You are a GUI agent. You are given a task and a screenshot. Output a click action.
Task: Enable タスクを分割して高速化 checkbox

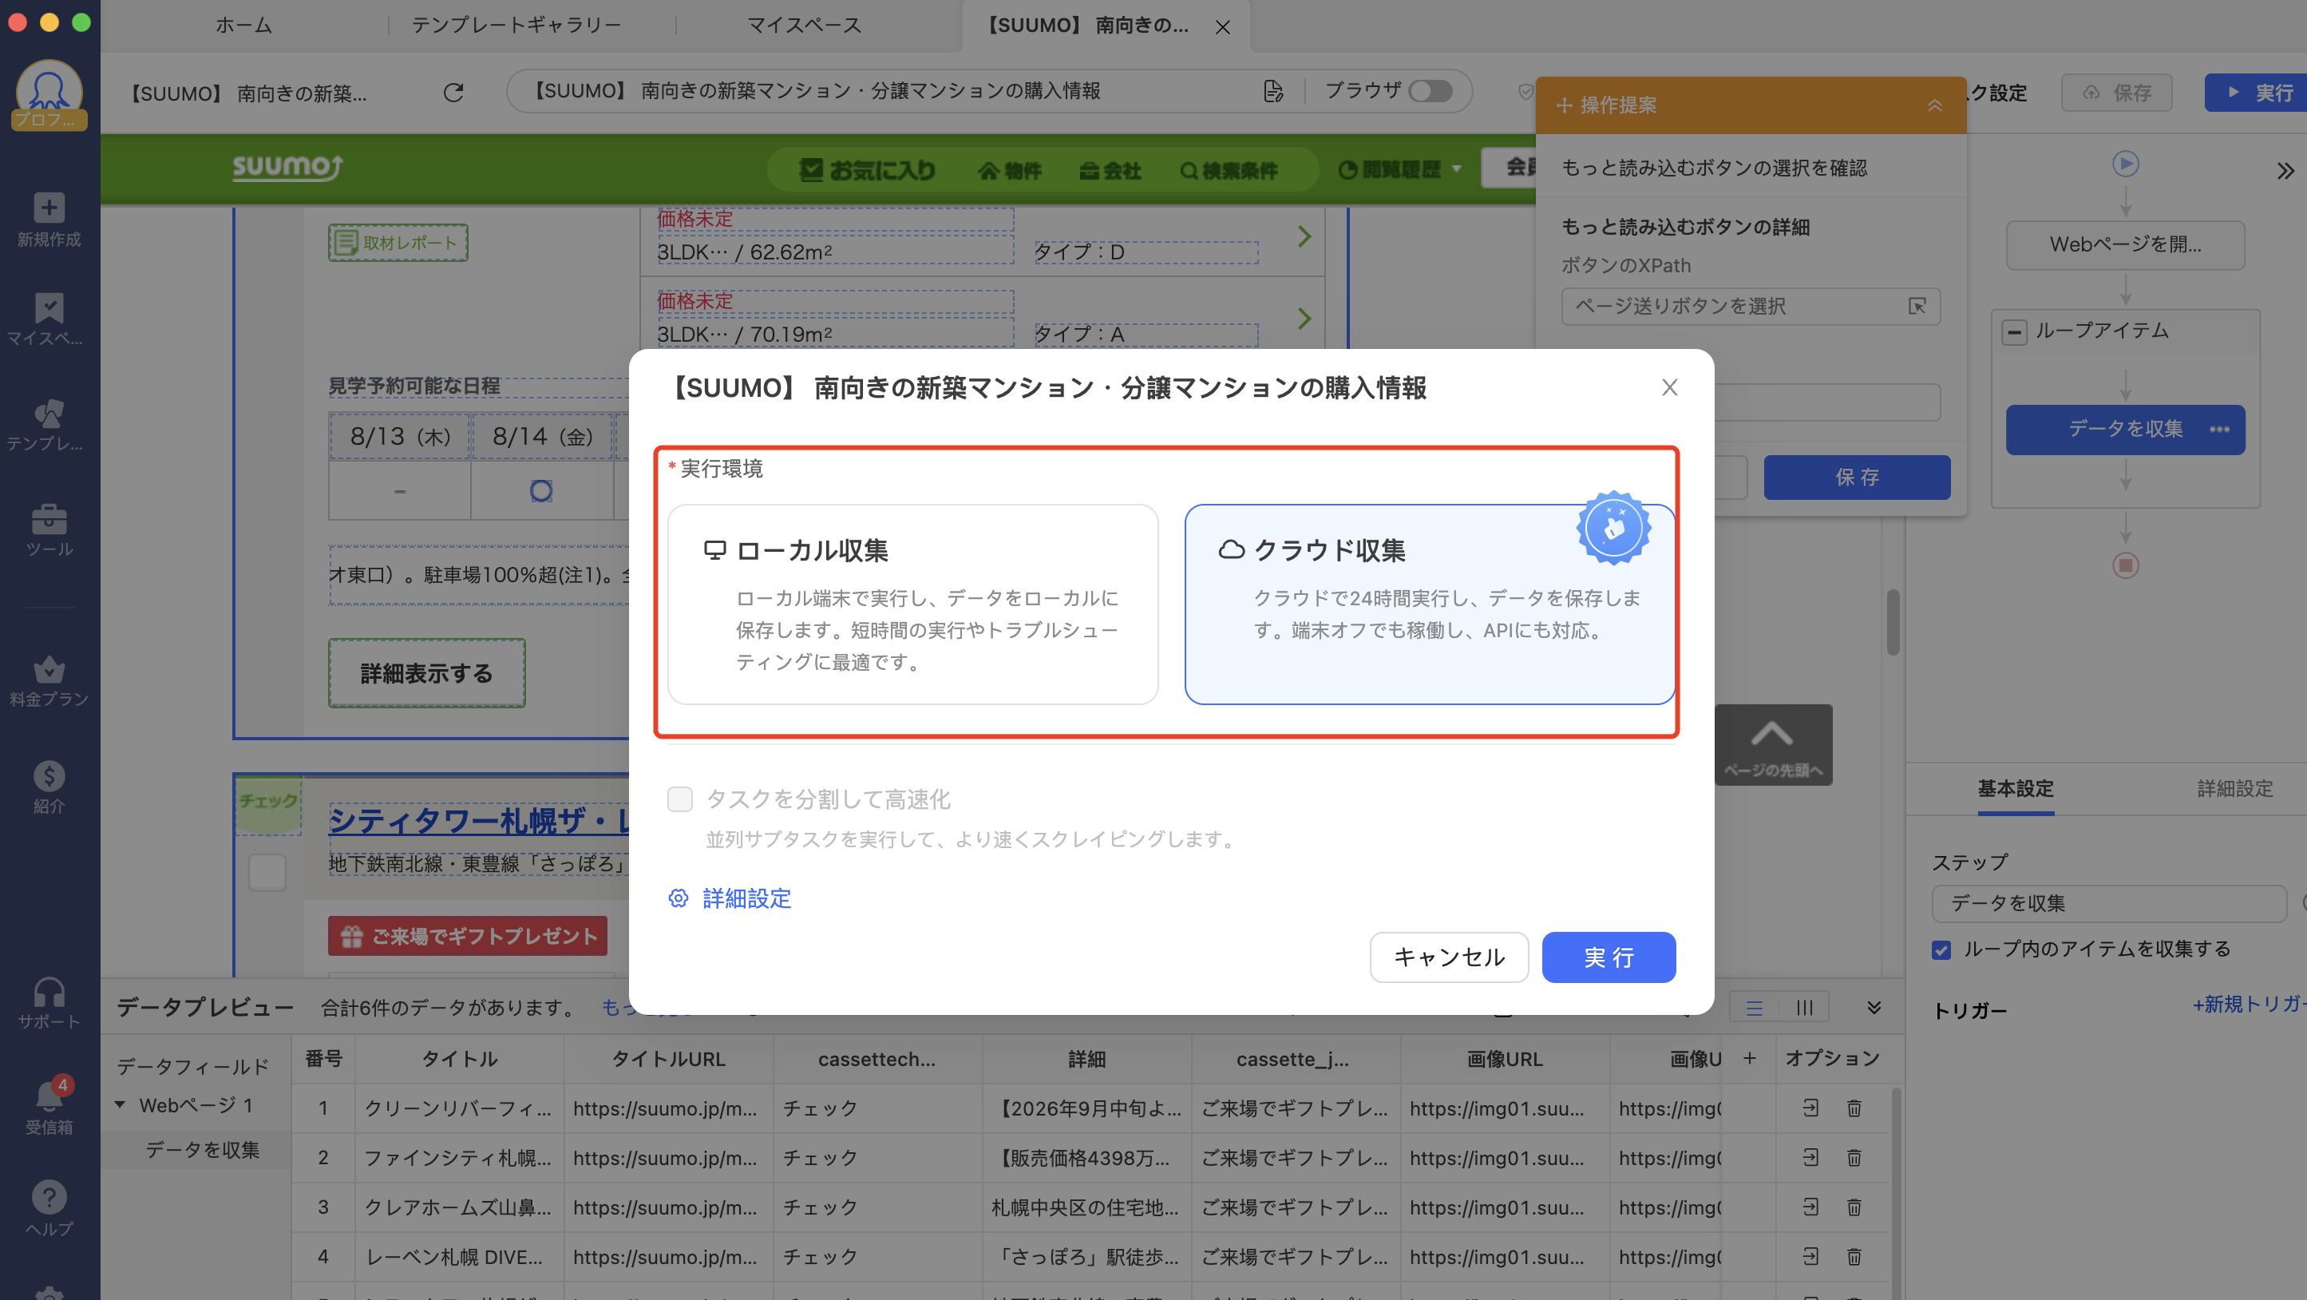pos(680,799)
